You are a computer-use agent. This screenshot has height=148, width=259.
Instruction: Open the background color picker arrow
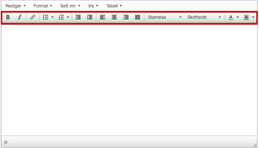tap(253, 17)
